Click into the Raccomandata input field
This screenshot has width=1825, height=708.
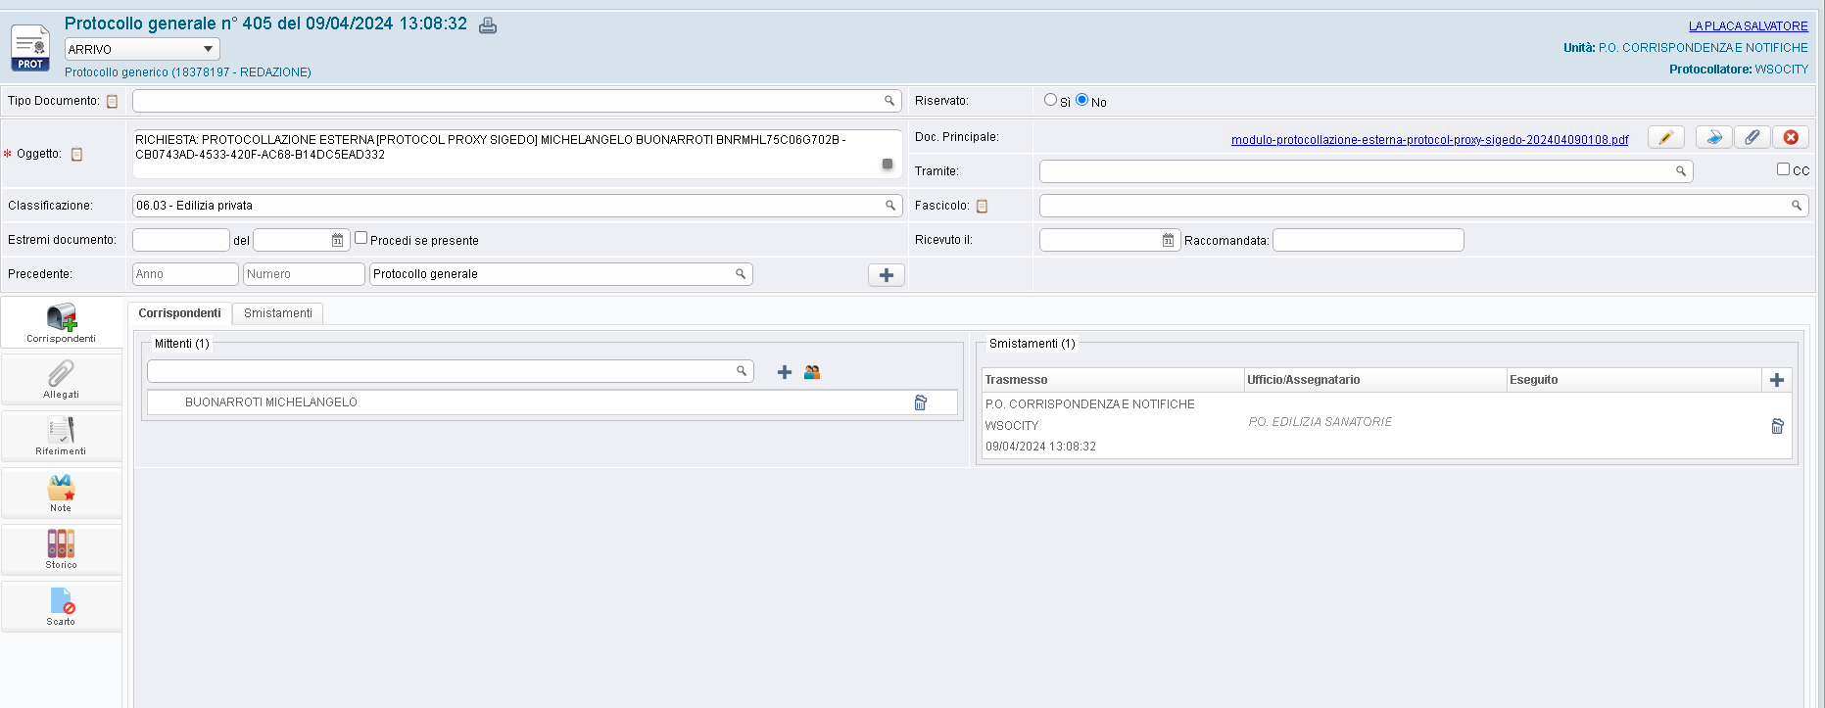[1368, 240]
